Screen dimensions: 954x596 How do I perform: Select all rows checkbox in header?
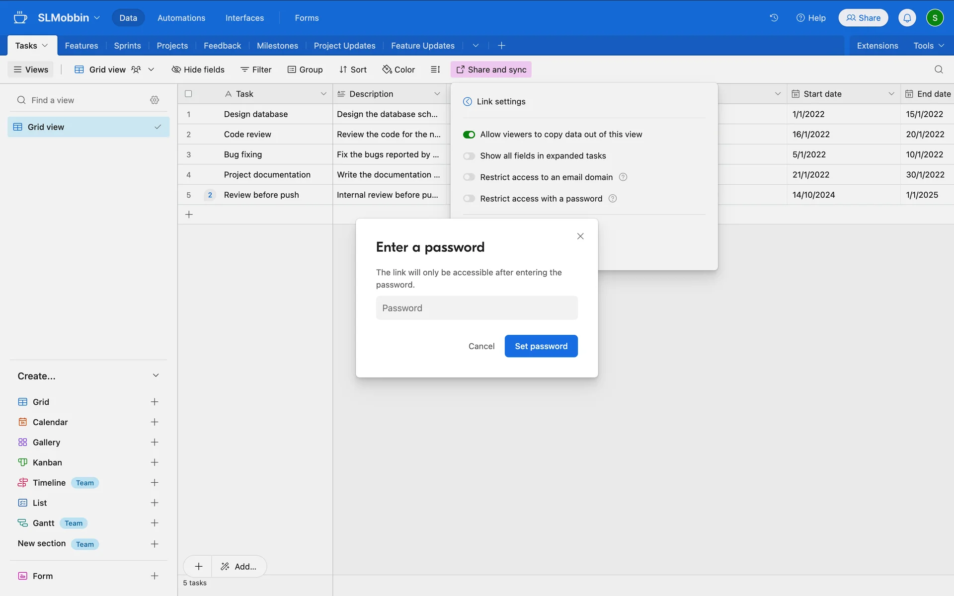point(188,94)
